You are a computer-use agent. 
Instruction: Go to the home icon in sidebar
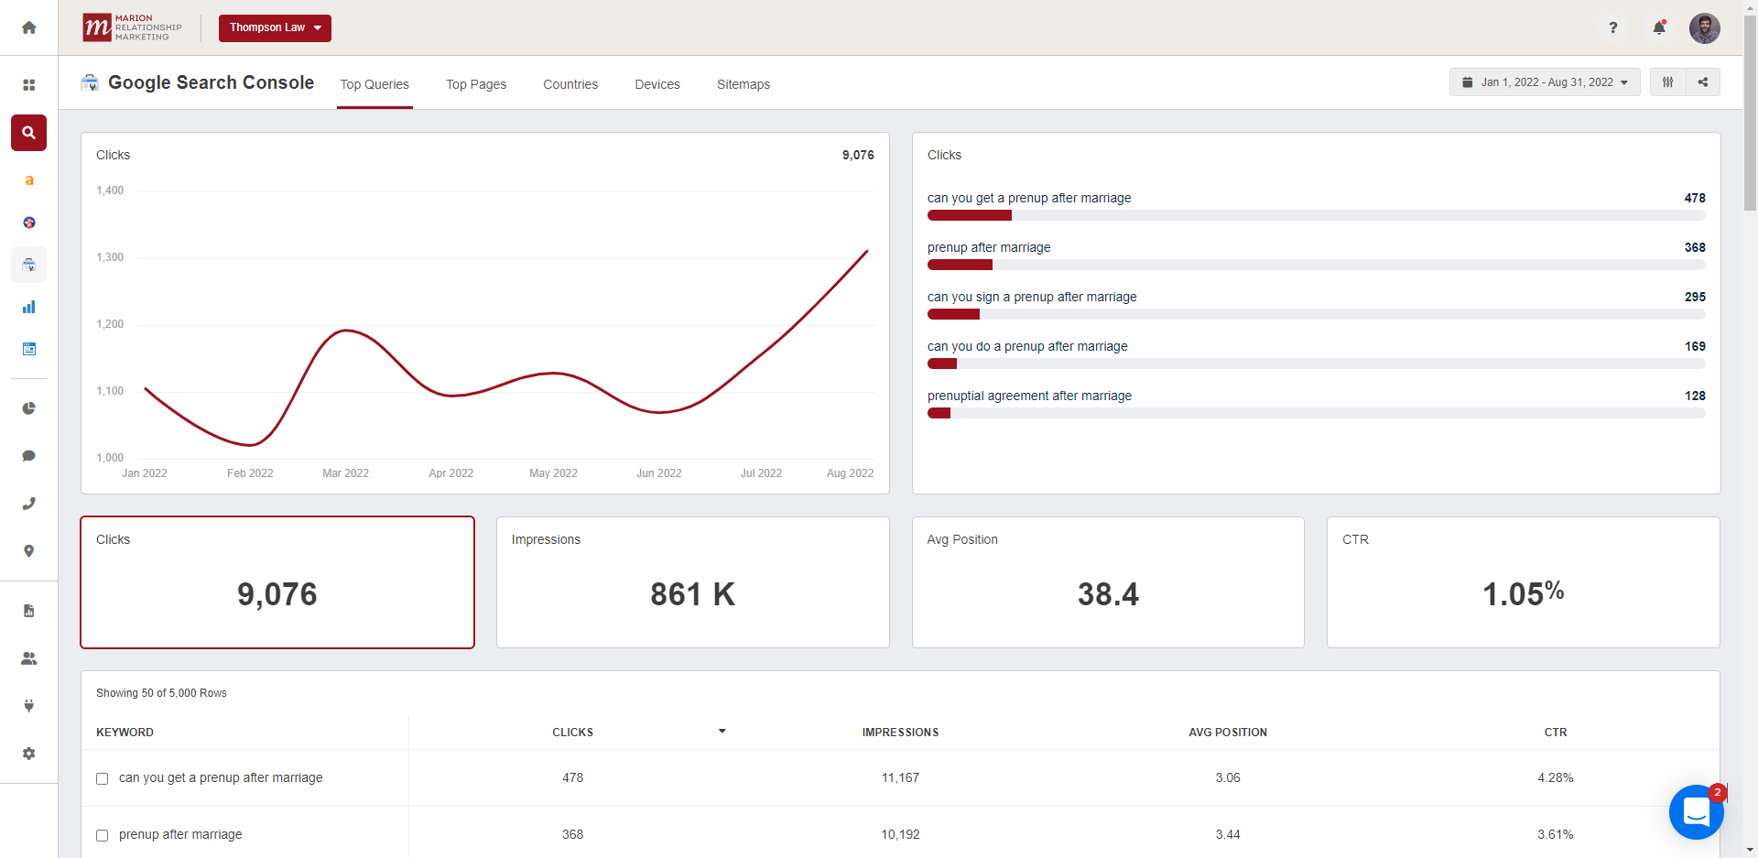[28, 27]
